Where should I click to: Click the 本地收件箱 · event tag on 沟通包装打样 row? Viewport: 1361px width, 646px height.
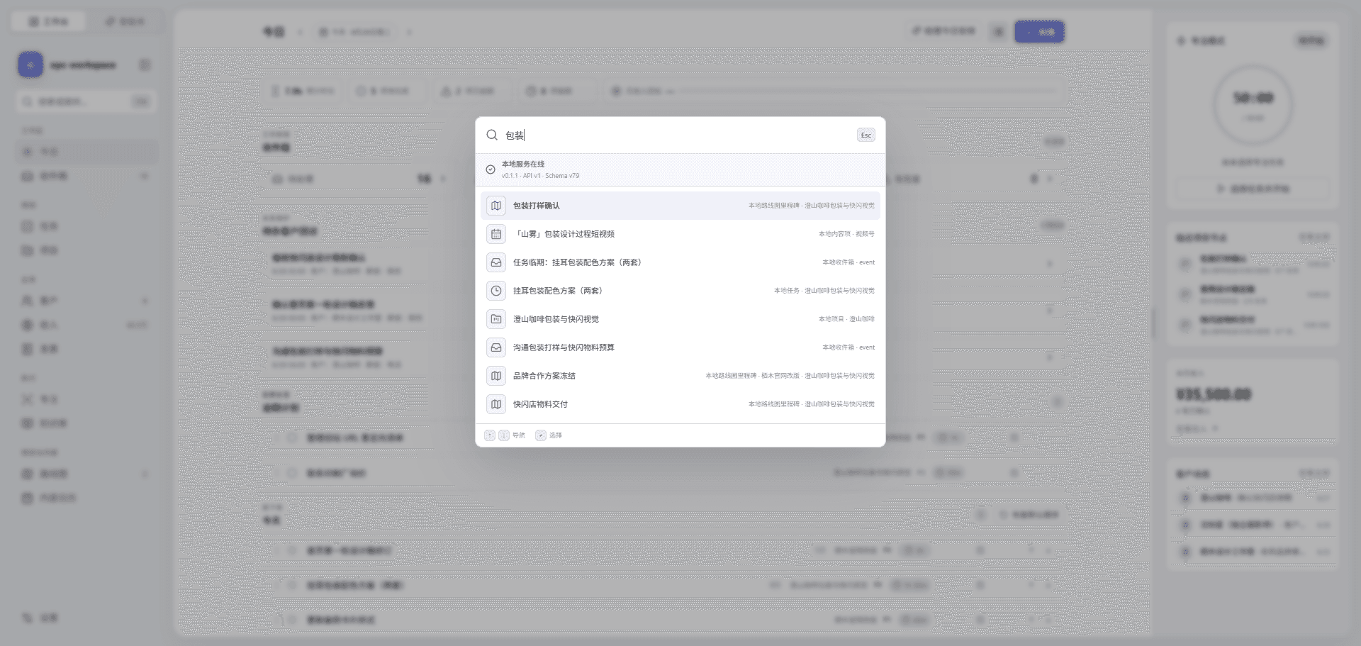pyautogui.click(x=848, y=347)
